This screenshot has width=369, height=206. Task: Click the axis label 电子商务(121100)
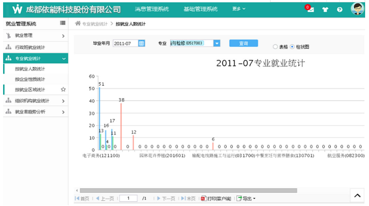(101, 155)
